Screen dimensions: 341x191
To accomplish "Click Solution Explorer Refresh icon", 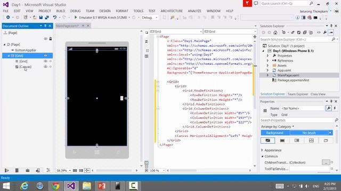I will pyautogui.click(x=299, y=32).
